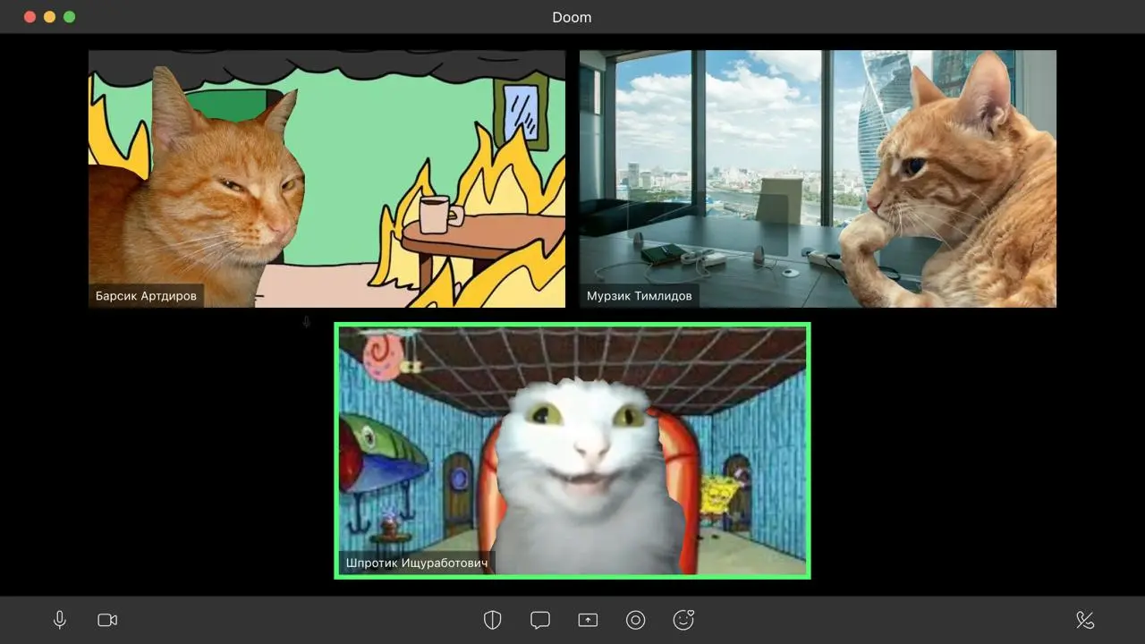Select the Мурзик Тимлидов video tile
This screenshot has width=1145, height=644.
818,179
